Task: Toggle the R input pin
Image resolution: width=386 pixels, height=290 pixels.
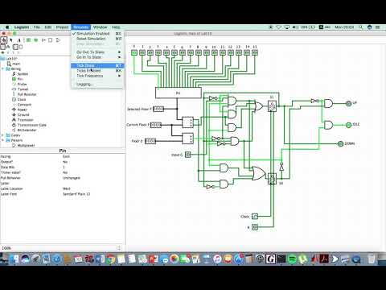Action: point(255,227)
